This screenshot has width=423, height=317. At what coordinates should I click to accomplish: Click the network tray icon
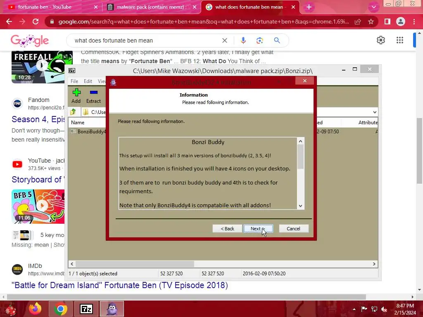point(374,309)
